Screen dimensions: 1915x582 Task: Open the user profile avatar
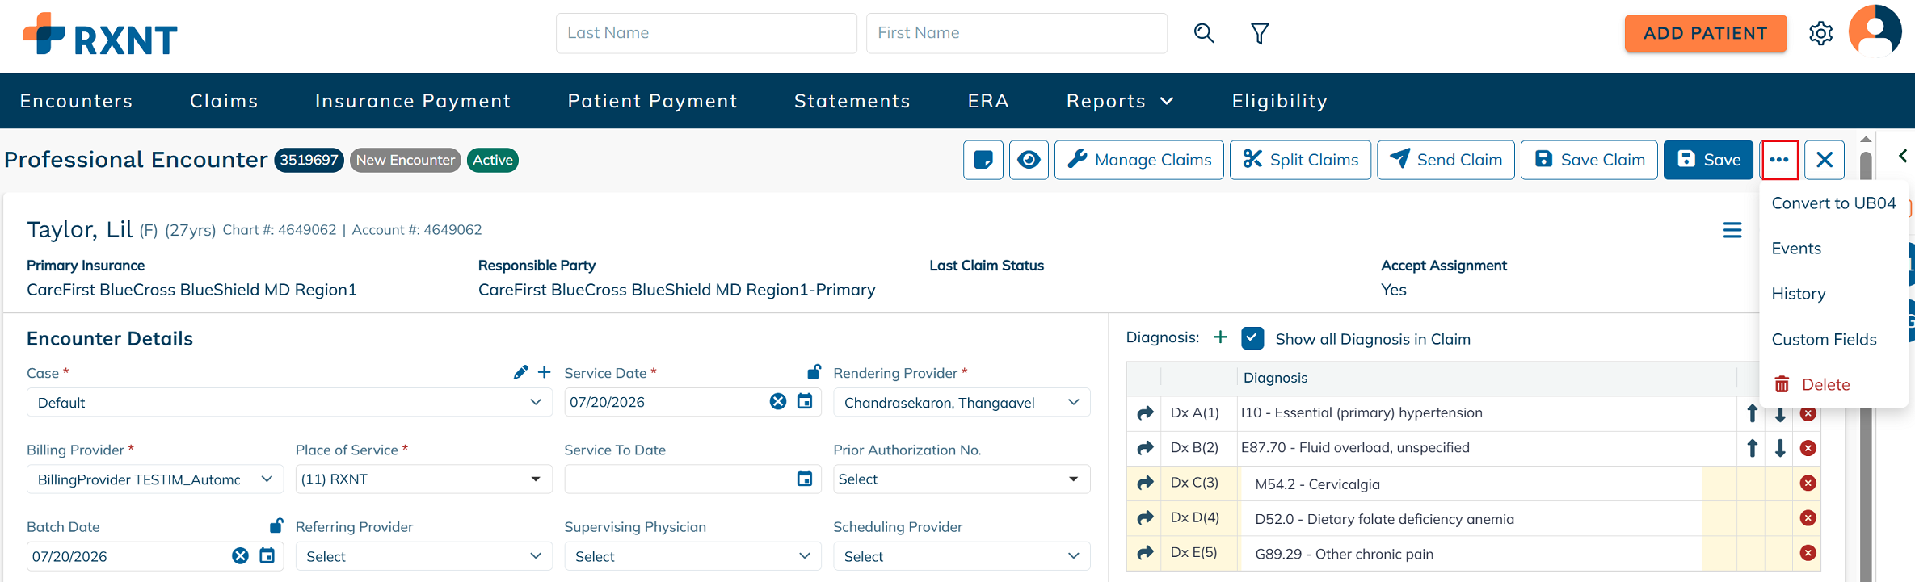pos(1875,31)
